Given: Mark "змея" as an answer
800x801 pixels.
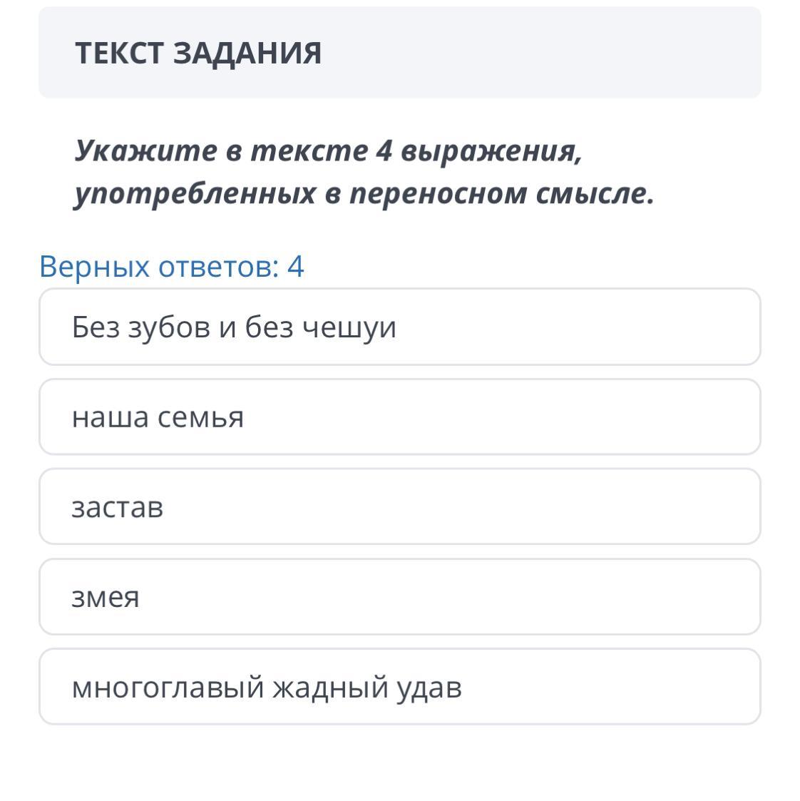Looking at the screenshot, I should click(x=399, y=597).
